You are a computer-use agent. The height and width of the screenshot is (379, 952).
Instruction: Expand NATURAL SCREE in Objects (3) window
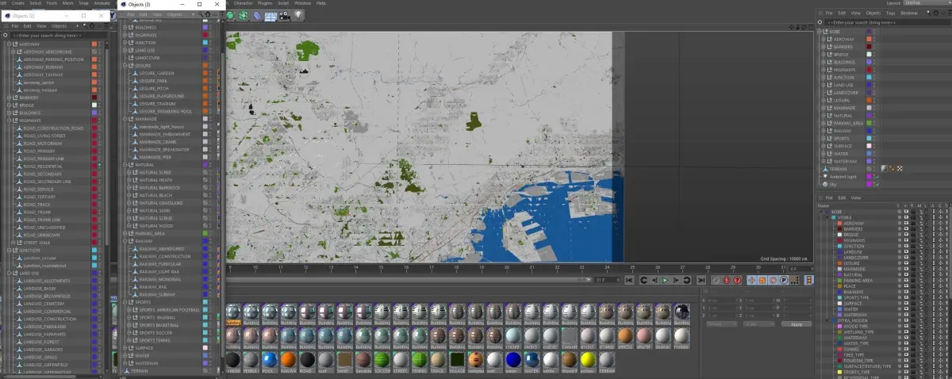129,173
